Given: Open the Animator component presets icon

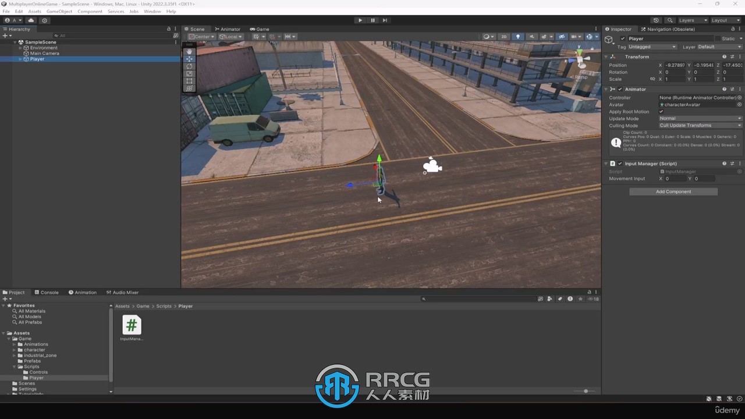Looking at the screenshot, I should pyautogui.click(x=732, y=89).
